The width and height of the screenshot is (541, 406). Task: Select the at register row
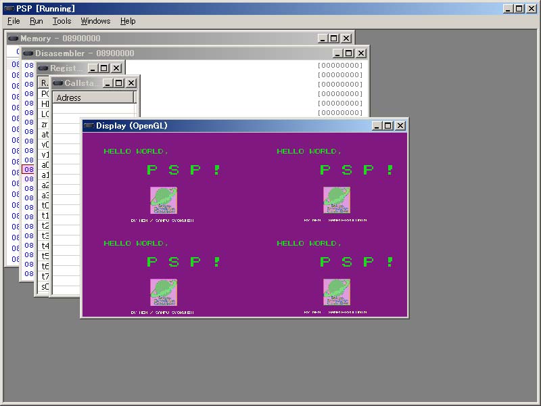[44, 134]
